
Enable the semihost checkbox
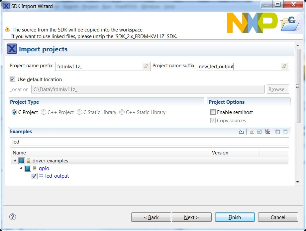(213, 112)
